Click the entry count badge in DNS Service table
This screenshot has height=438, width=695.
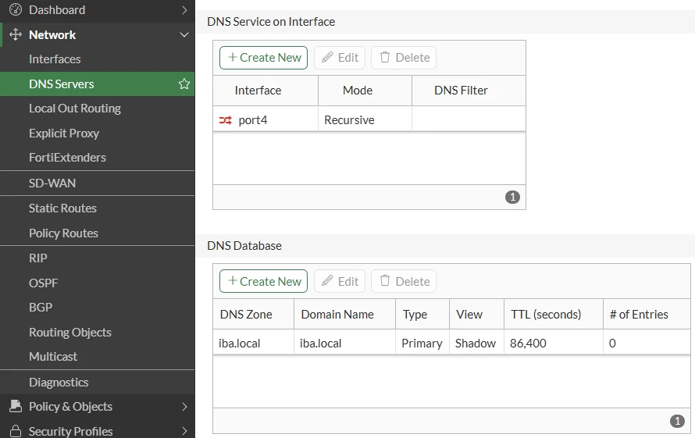[512, 197]
